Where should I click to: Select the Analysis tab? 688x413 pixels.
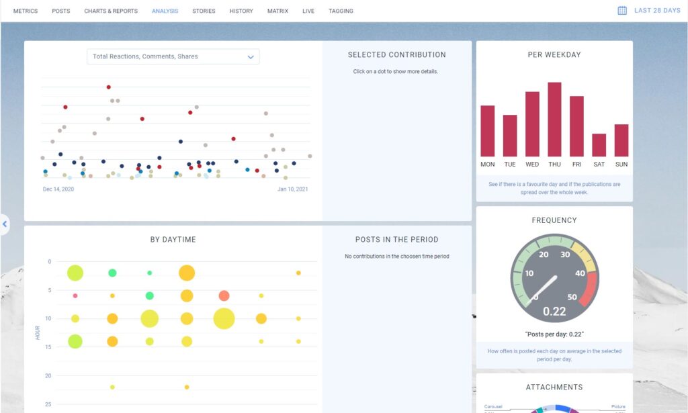165,11
